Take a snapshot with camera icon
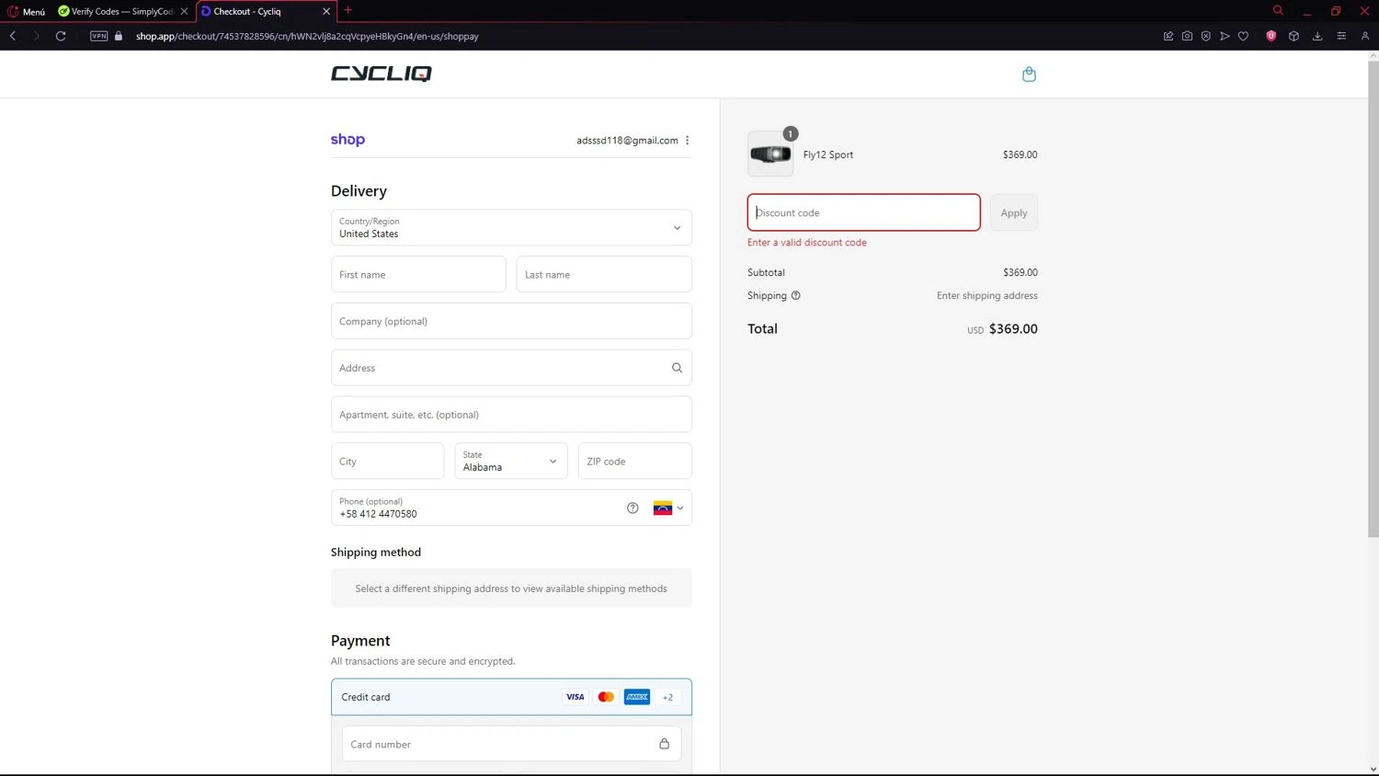 click(1187, 36)
